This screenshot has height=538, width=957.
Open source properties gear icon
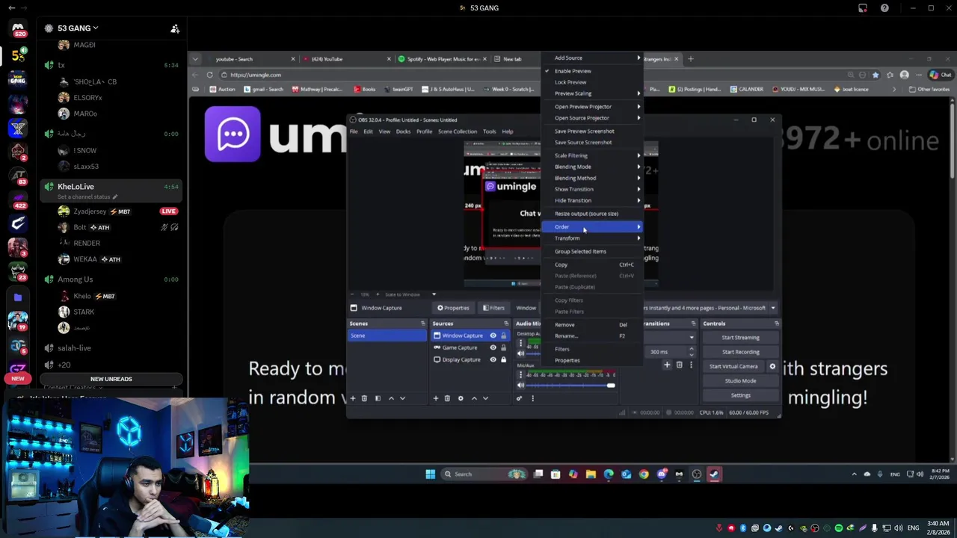coord(461,398)
